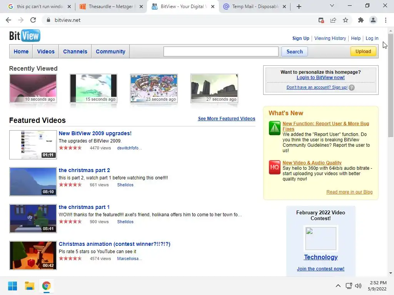Open Chrome profile avatar

tap(373, 20)
